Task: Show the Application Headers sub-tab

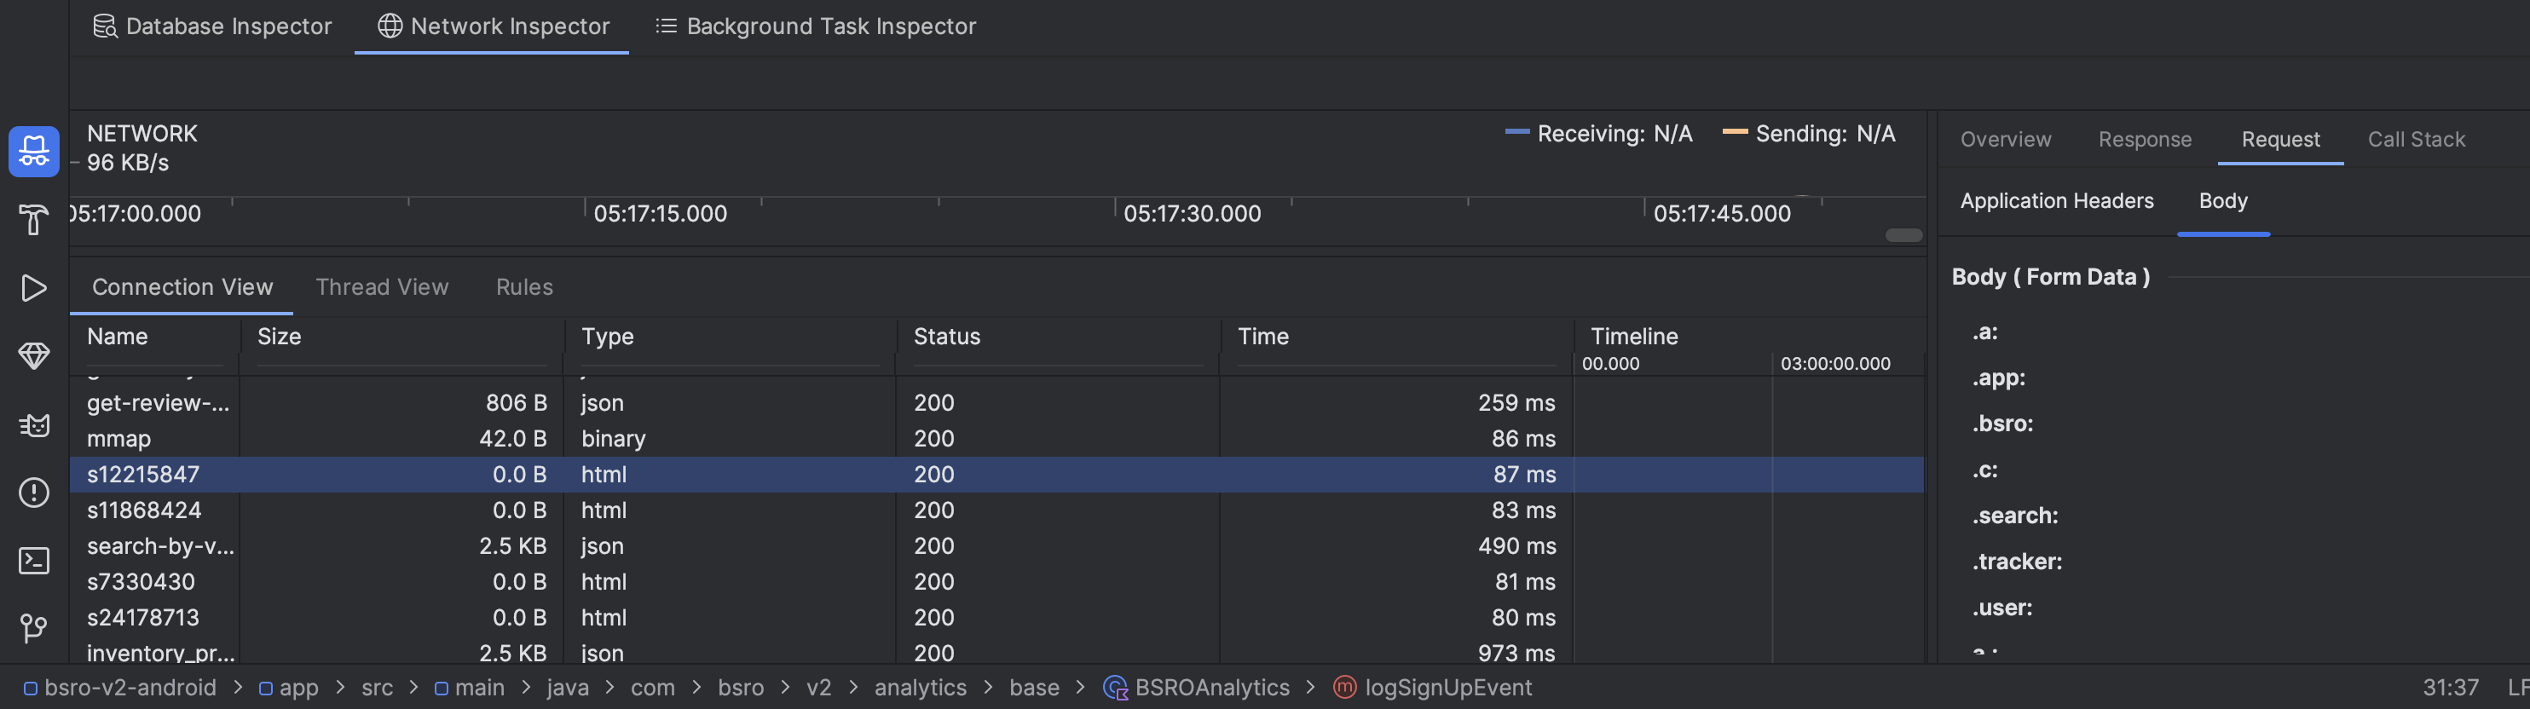Action: click(2056, 200)
